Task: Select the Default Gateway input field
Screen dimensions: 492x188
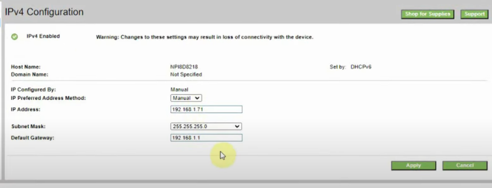Action: click(x=206, y=137)
